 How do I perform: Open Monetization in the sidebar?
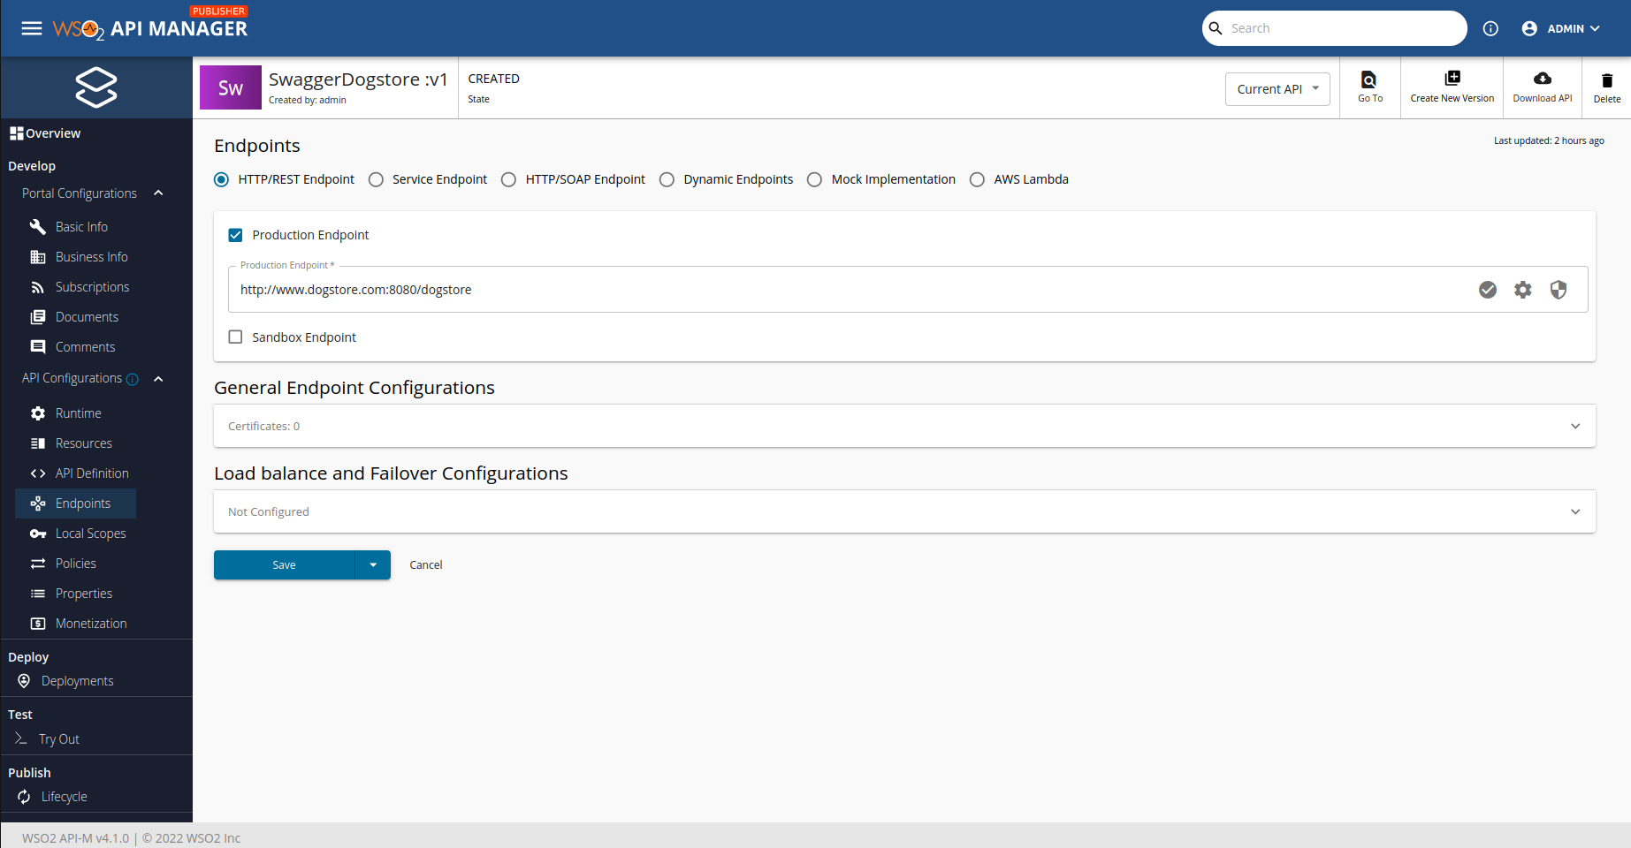coord(91,624)
